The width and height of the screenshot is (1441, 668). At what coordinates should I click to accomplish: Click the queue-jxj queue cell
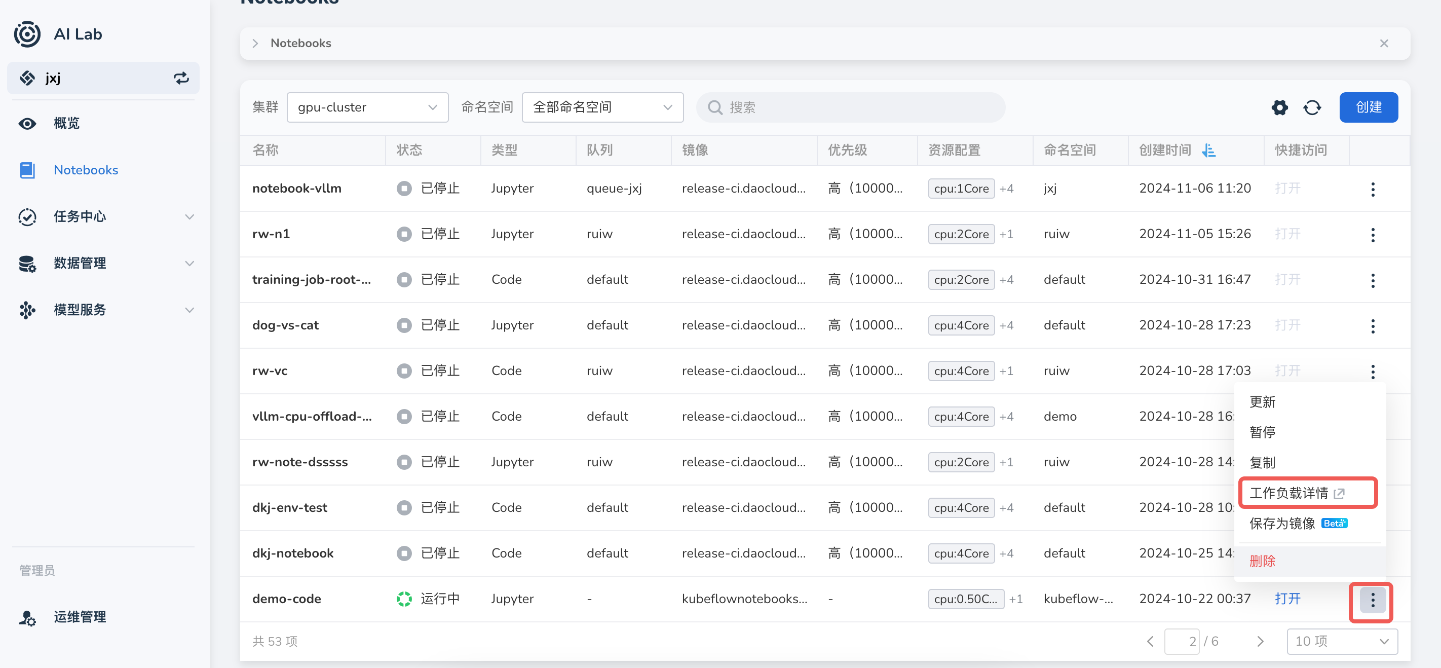tap(614, 189)
